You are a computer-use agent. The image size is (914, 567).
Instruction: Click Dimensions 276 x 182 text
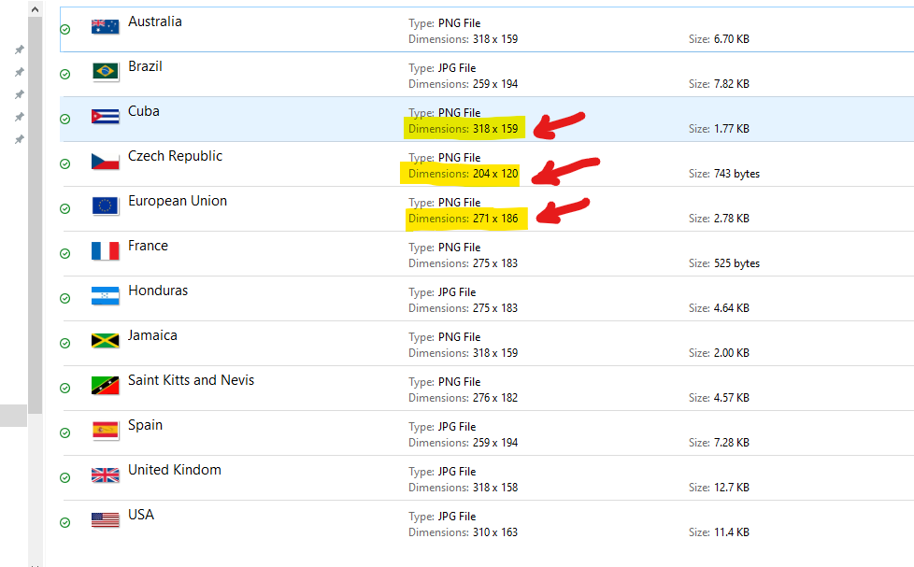(x=463, y=398)
